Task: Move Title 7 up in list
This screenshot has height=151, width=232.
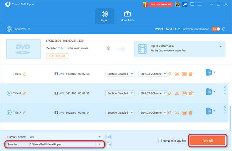Action: (x=225, y=110)
